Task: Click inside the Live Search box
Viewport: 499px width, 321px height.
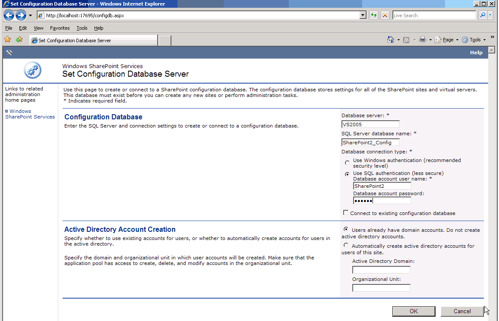Action: coord(434,15)
